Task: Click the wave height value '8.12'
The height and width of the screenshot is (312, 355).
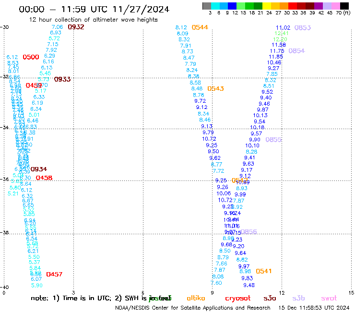Action: 181,27
